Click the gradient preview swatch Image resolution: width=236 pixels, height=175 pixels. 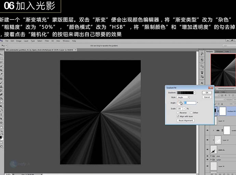[x=185, y=92]
